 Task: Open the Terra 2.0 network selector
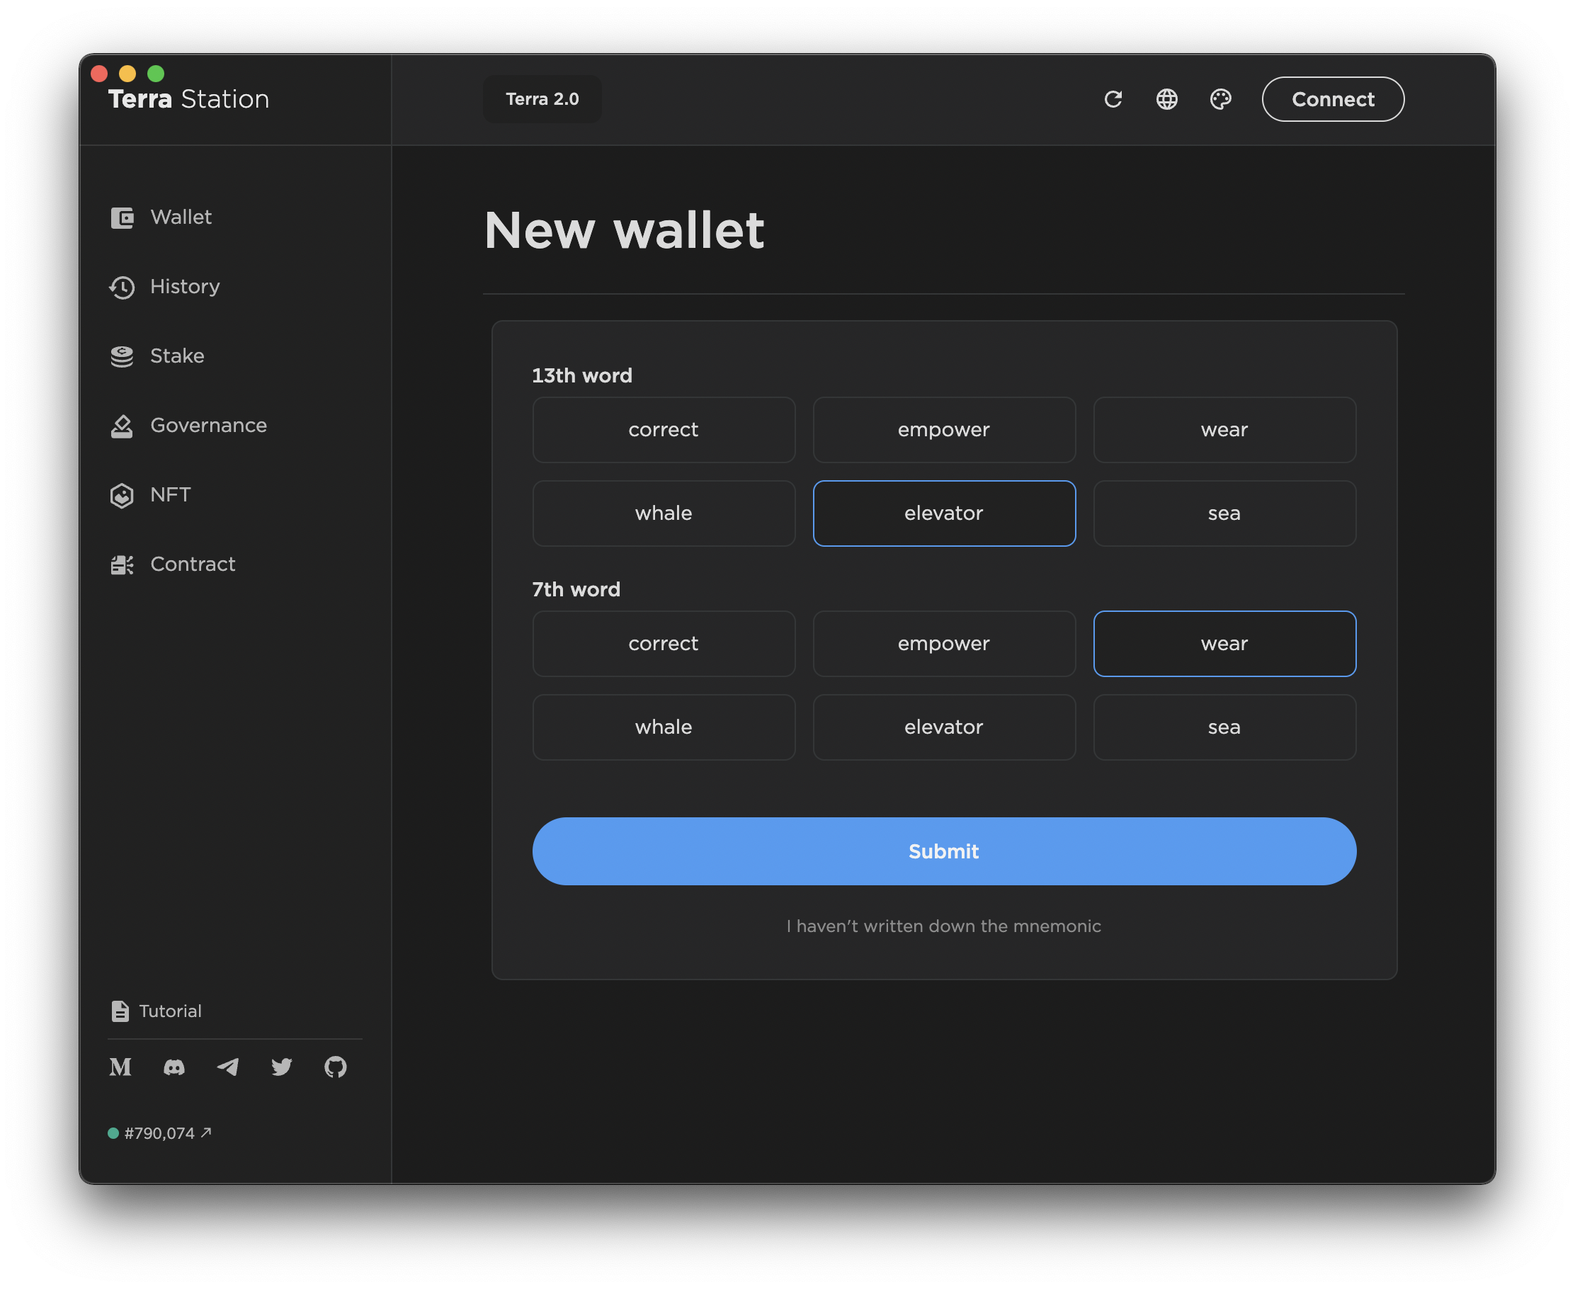tap(542, 98)
